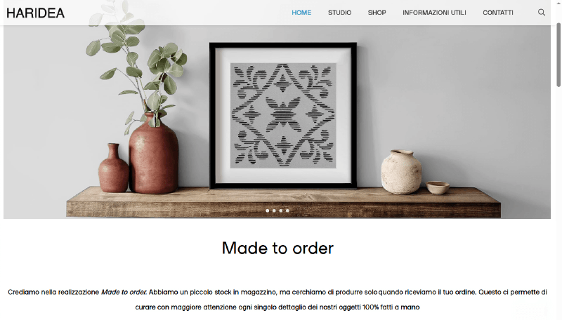Image resolution: width=562 pixels, height=320 pixels.
Task: Click the HARIDEA logo
Action: (x=36, y=13)
